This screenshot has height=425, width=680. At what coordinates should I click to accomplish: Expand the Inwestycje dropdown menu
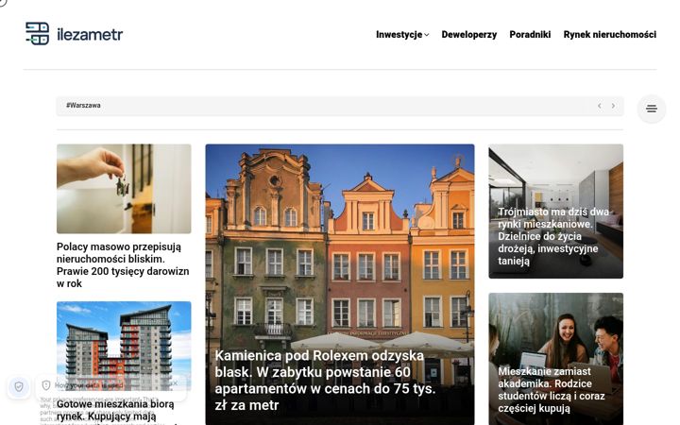(402, 35)
